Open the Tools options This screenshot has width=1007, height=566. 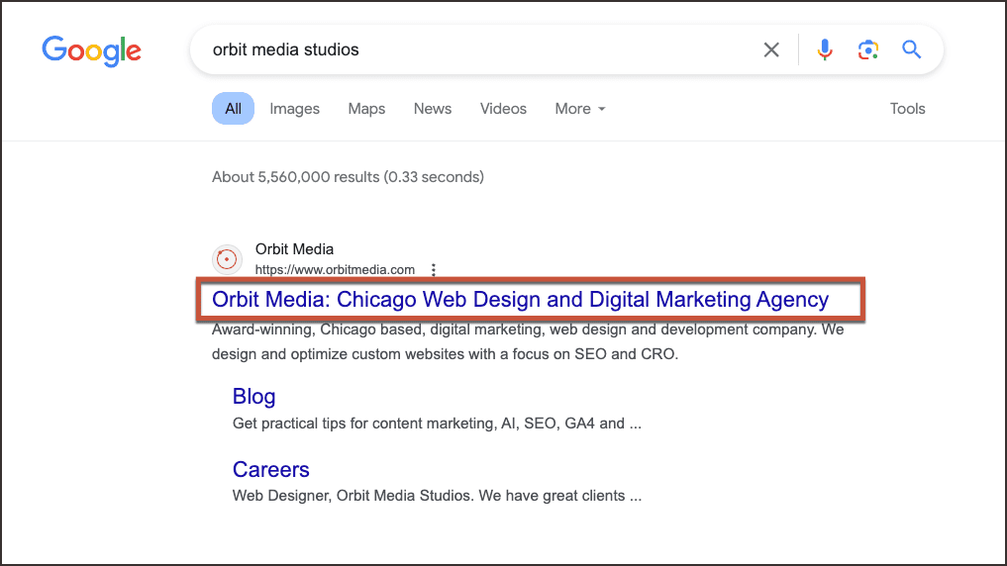tap(907, 109)
